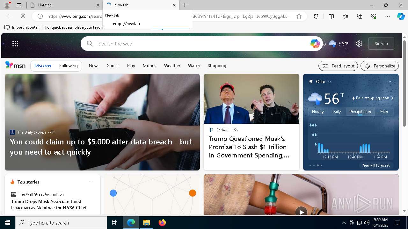
Task: Open Trump Questioned Musk's Promise article
Action: [249, 147]
